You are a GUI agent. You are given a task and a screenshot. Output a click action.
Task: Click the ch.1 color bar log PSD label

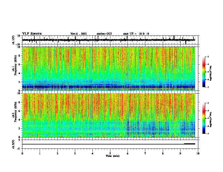coord(211,73)
